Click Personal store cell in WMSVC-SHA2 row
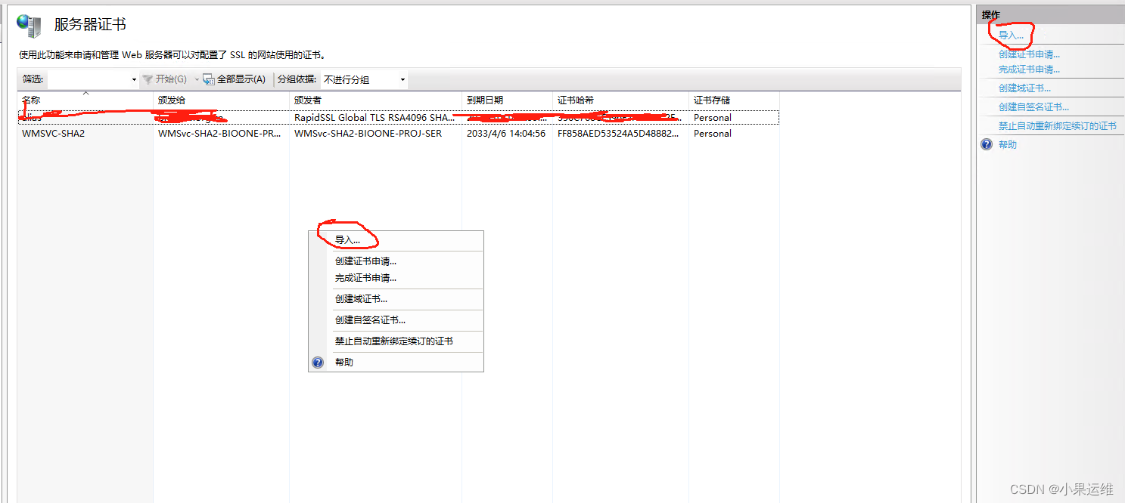The image size is (1125, 503). 712,134
